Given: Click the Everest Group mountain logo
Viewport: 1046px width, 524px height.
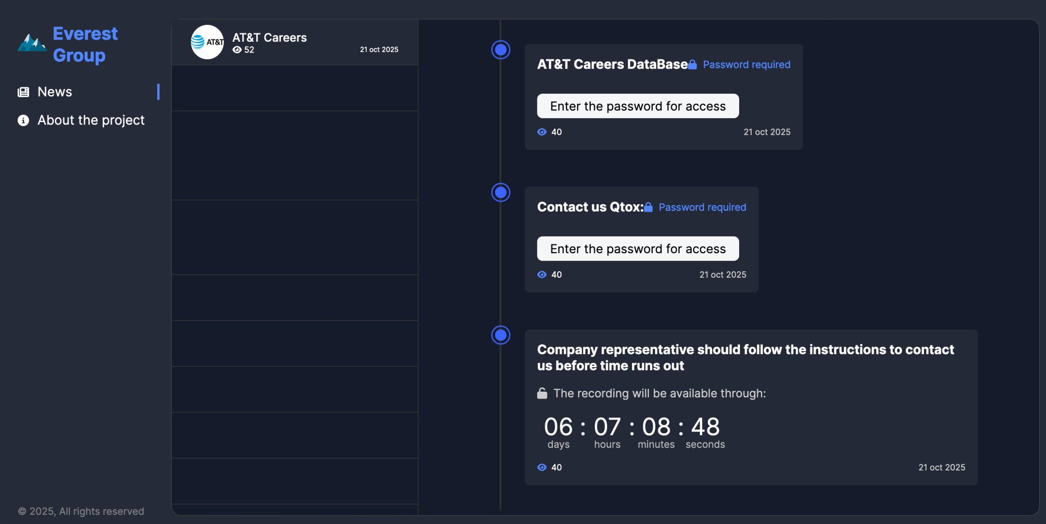Looking at the screenshot, I should pos(32,42).
